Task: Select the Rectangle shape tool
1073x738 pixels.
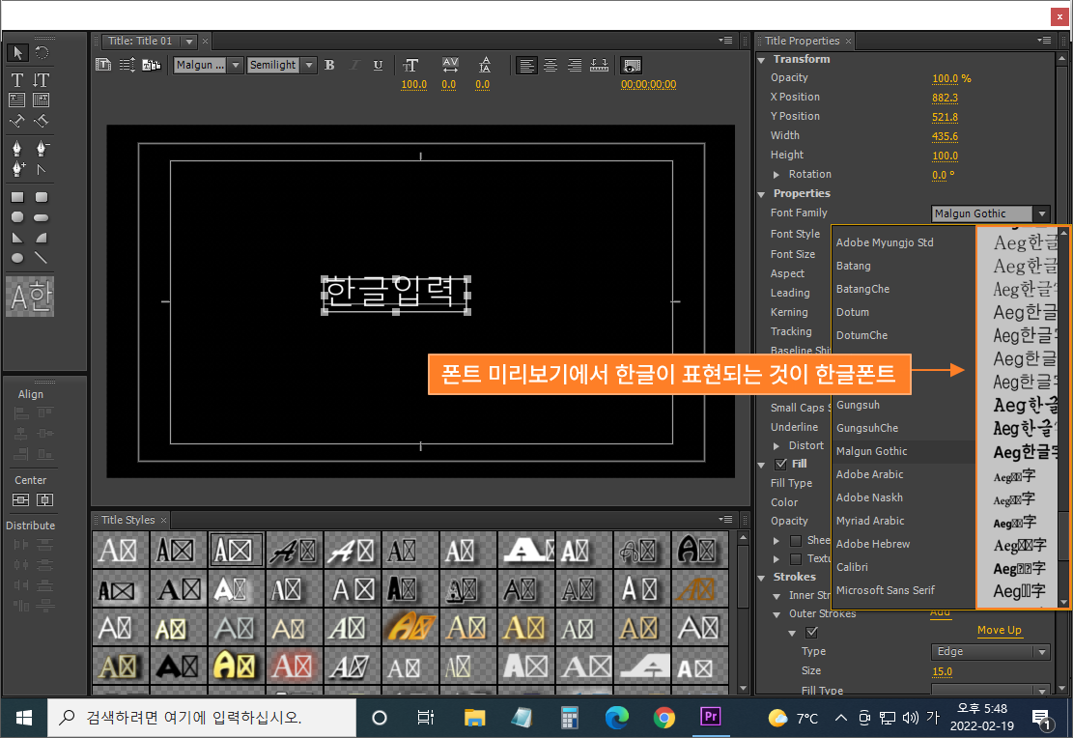Action: point(17,197)
